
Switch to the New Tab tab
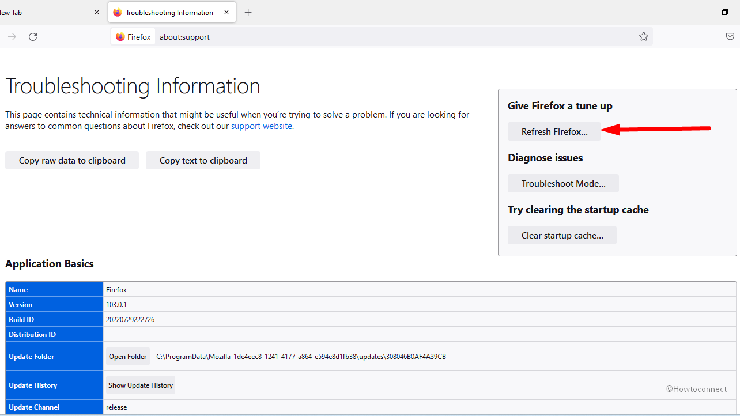coord(49,12)
